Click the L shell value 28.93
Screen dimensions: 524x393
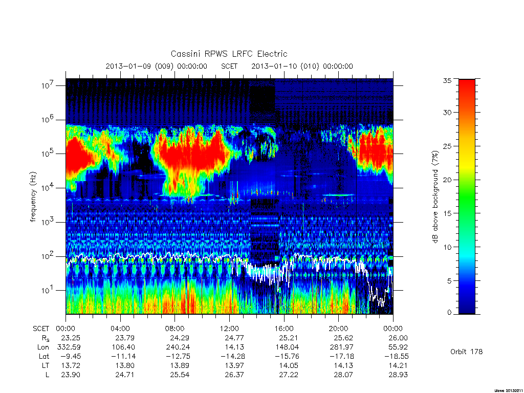[398, 375]
